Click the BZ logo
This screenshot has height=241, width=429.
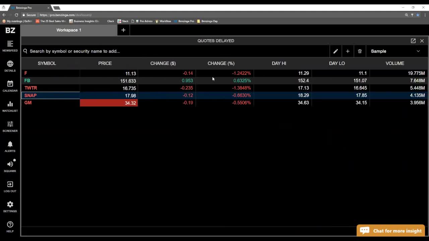[x=10, y=30]
